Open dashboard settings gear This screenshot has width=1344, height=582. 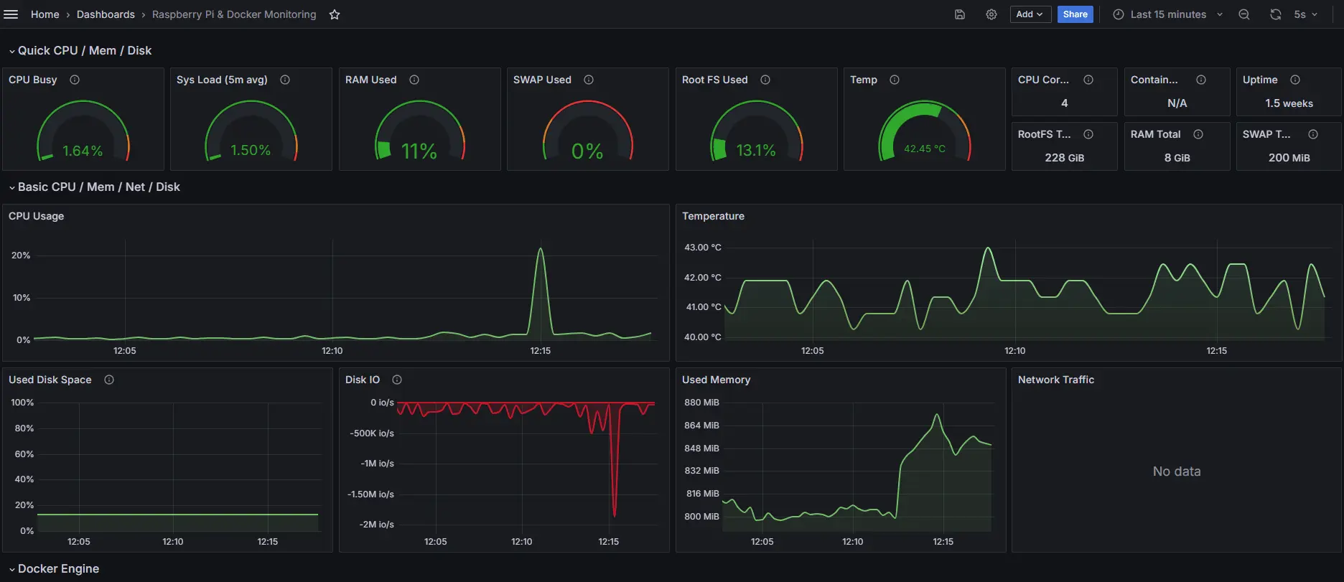point(991,14)
